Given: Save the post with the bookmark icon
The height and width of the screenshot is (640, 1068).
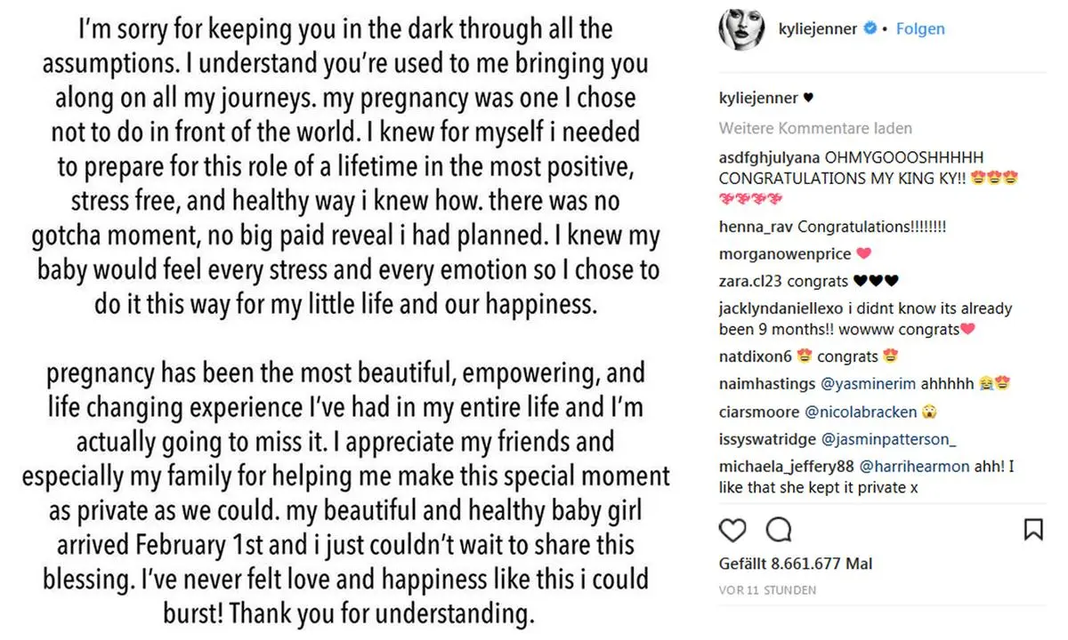Looking at the screenshot, I should click(1033, 530).
